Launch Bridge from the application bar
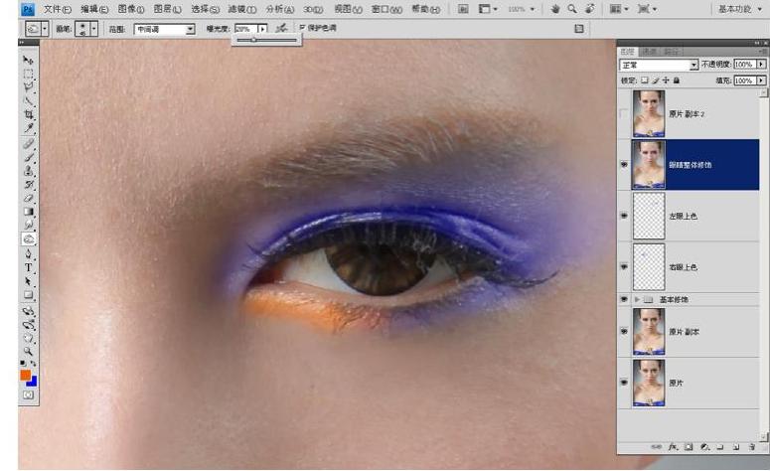This screenshot has width=770, height=471. 463,9
